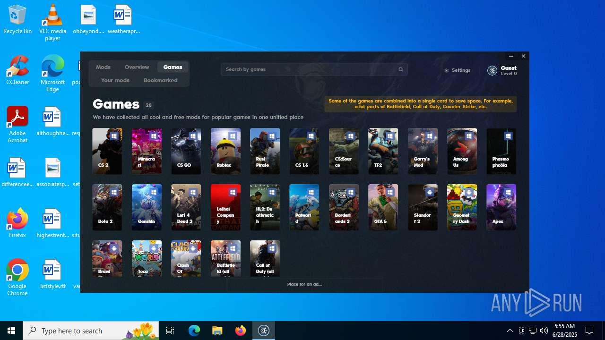Open File Explorer from the taskbar
This screenshot has width=605, height=340.
coord(217,331)
